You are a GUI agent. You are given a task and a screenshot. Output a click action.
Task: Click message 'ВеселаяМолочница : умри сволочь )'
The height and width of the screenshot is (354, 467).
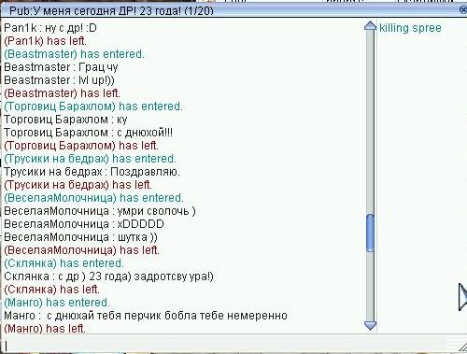100,211
